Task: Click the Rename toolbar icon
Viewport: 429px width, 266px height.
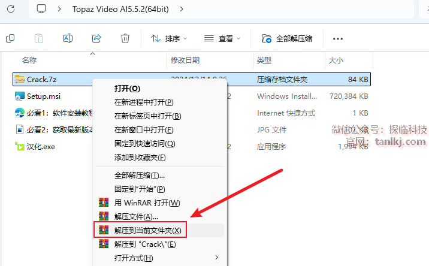Action: [x=68, y=38]
